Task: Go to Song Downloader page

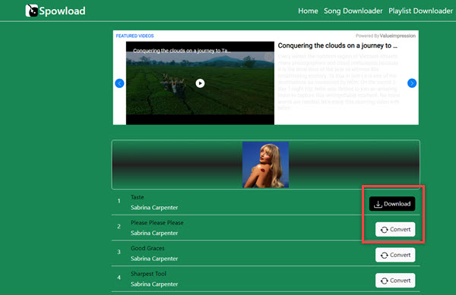Action: 353,11
